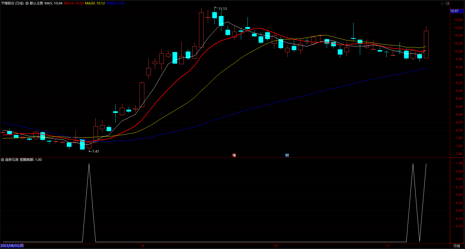The width and height of the screenshot is (465, 249).
Task: Click the month 9 marker on time axis
Action: click(143, 246)
